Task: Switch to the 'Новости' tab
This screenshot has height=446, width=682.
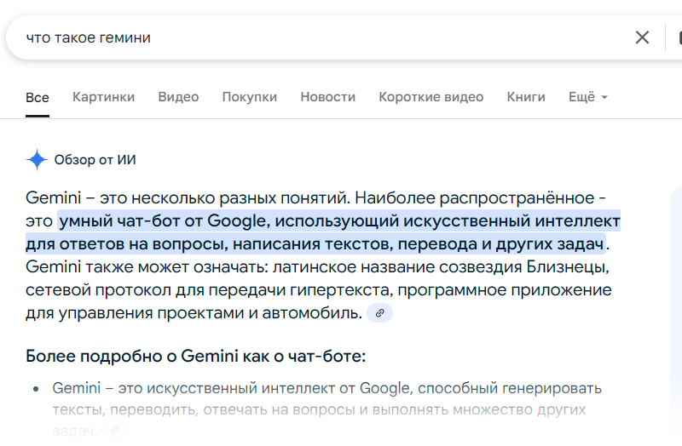Action: tap(327, 97)
